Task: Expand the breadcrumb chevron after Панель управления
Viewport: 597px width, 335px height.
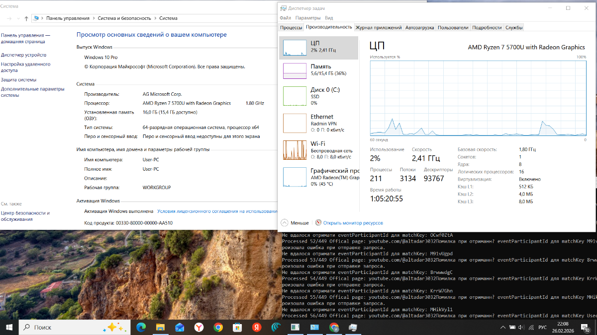Action: (93, 18)
